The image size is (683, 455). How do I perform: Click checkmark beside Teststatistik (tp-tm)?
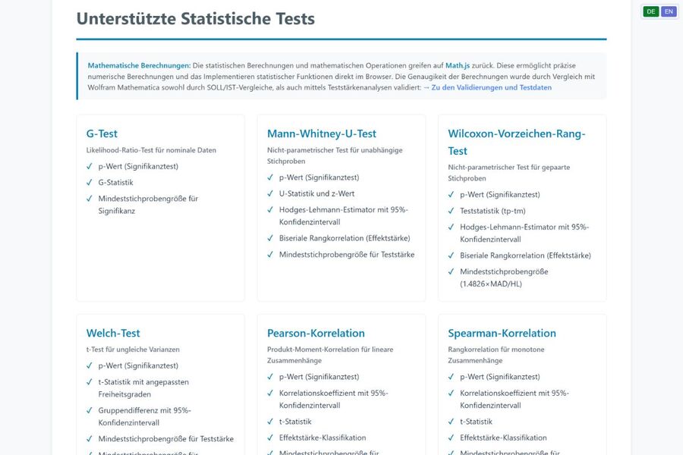pos(452,211)
